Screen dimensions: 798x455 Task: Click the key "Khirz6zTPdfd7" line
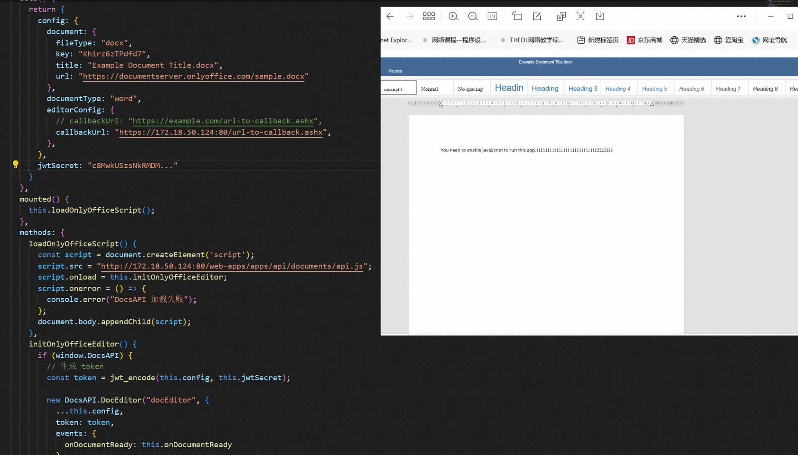103,54
